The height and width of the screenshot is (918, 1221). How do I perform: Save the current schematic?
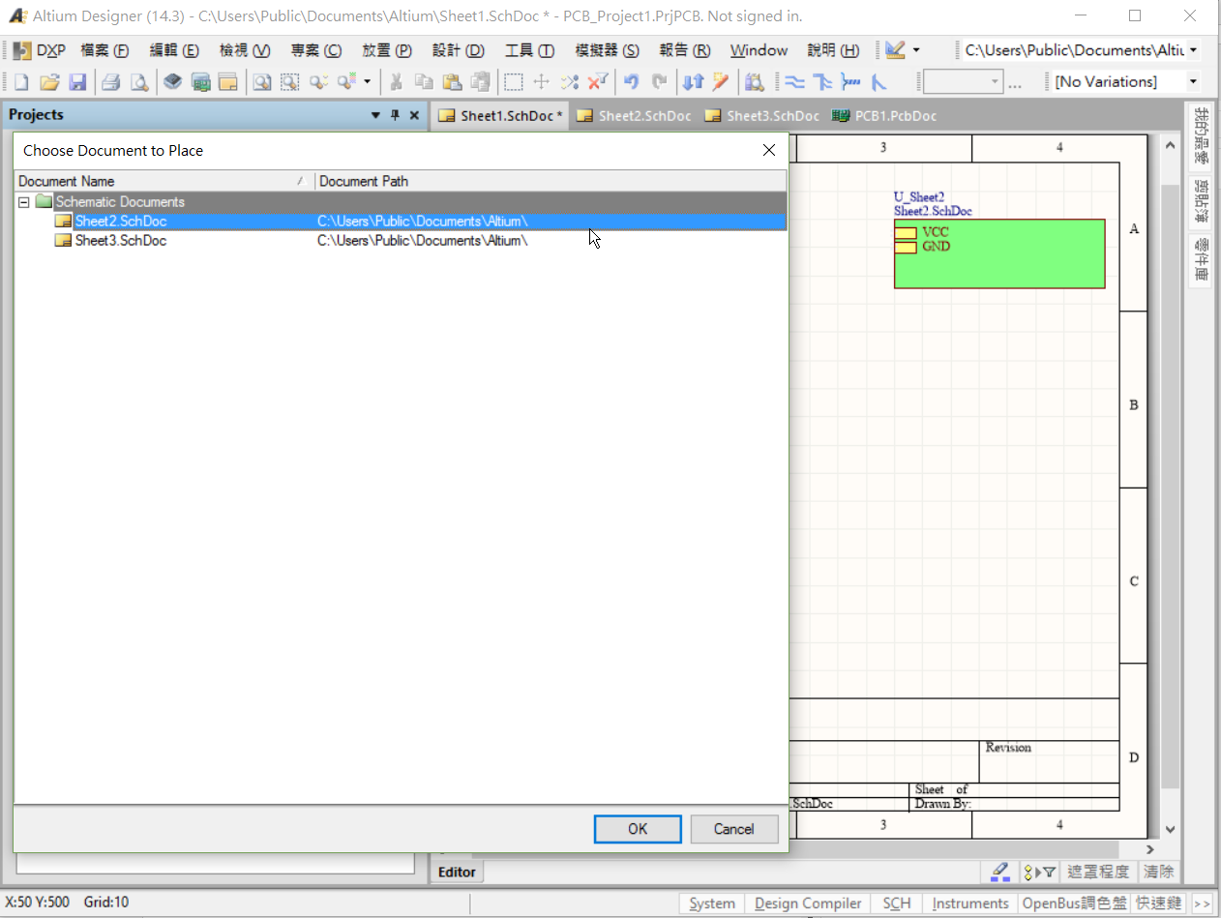[78, 81]
